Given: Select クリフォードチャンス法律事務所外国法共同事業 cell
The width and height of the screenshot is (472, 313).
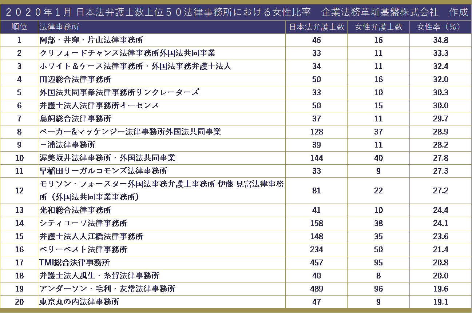Looking at the screenshot, I should tap(162, 53).
